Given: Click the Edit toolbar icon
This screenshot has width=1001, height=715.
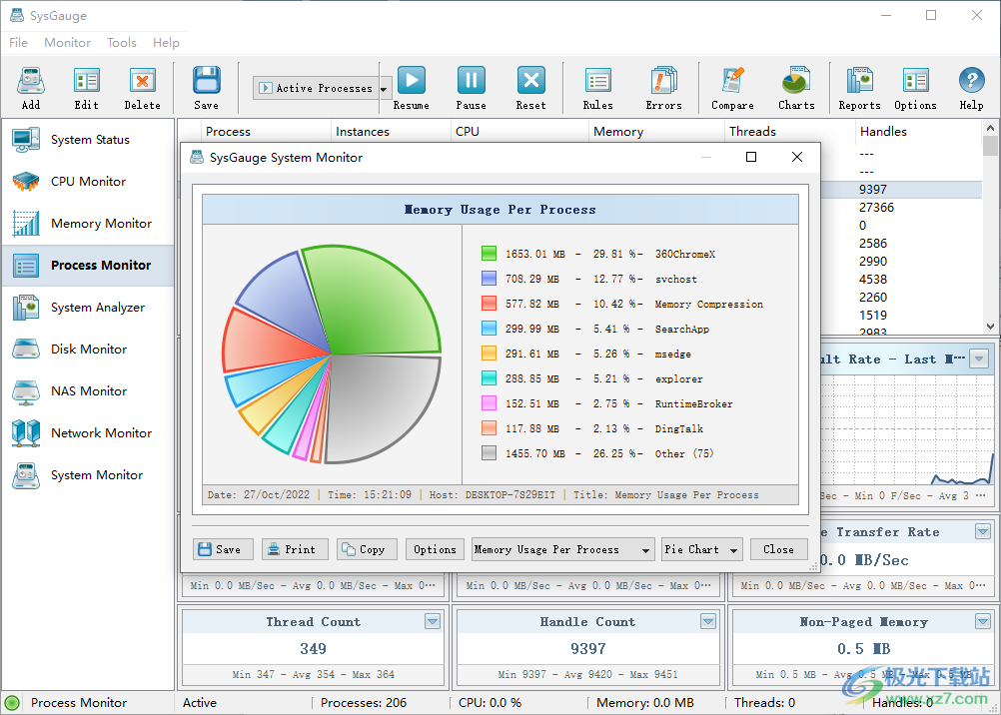Looking at the screenshot, I should click(86, 88).
